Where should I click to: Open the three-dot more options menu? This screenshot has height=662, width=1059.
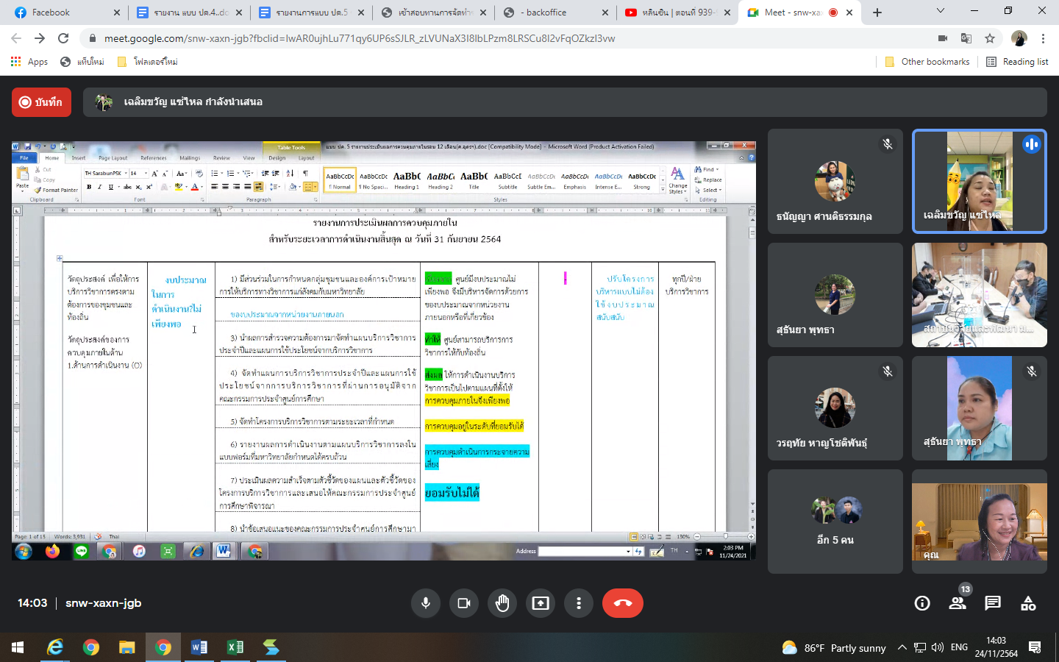click(x=579, y=603)
